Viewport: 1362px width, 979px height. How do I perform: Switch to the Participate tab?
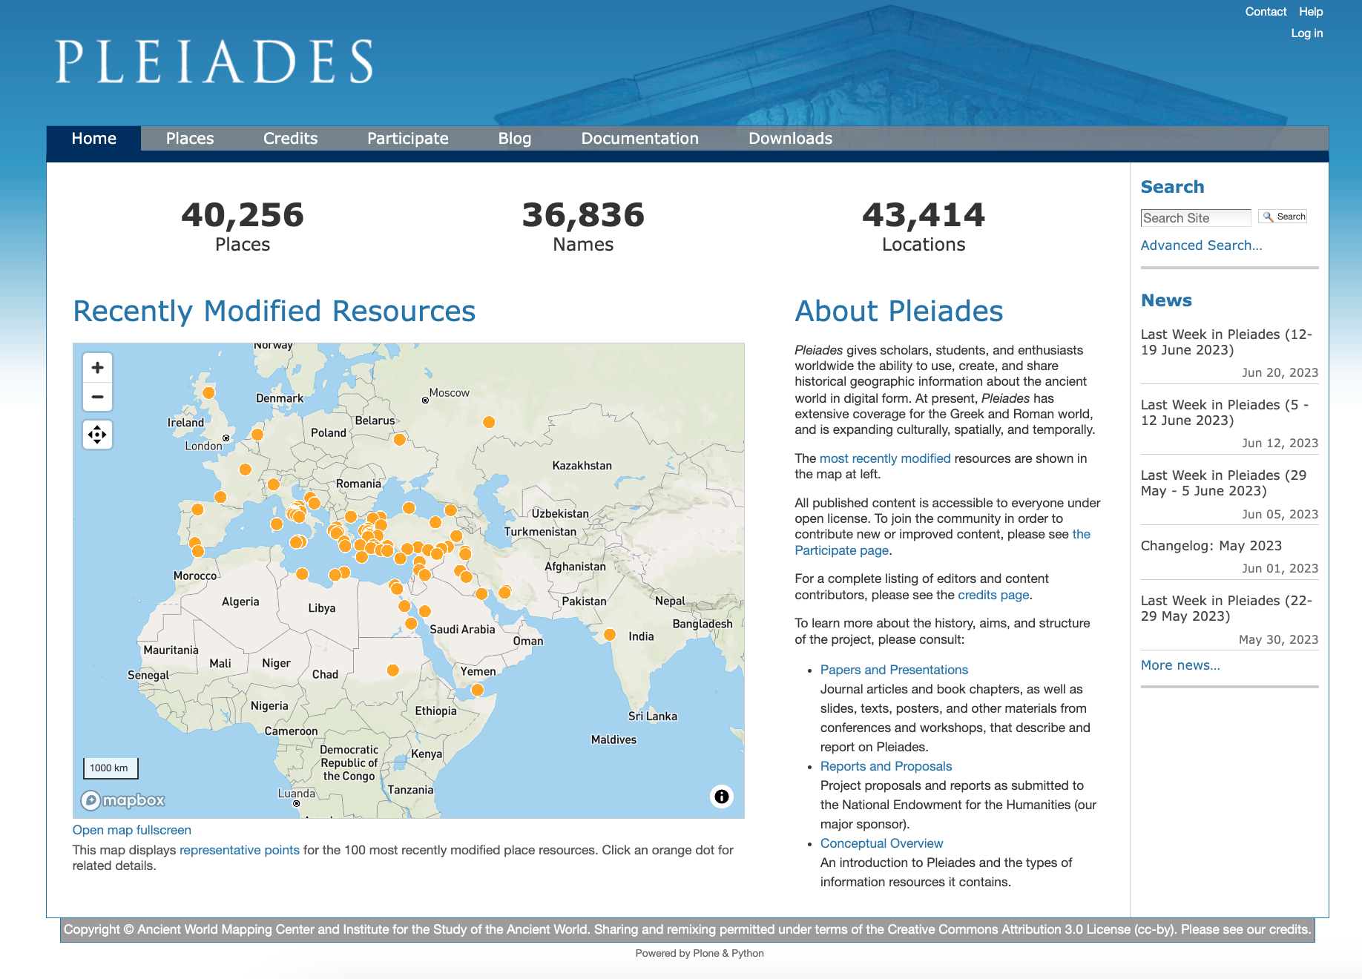407,139
